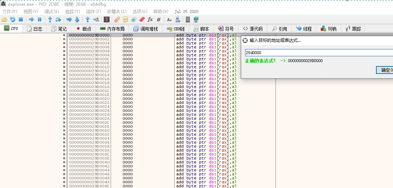
Task: Open the patches bandage icon
Action: (117, 19)
